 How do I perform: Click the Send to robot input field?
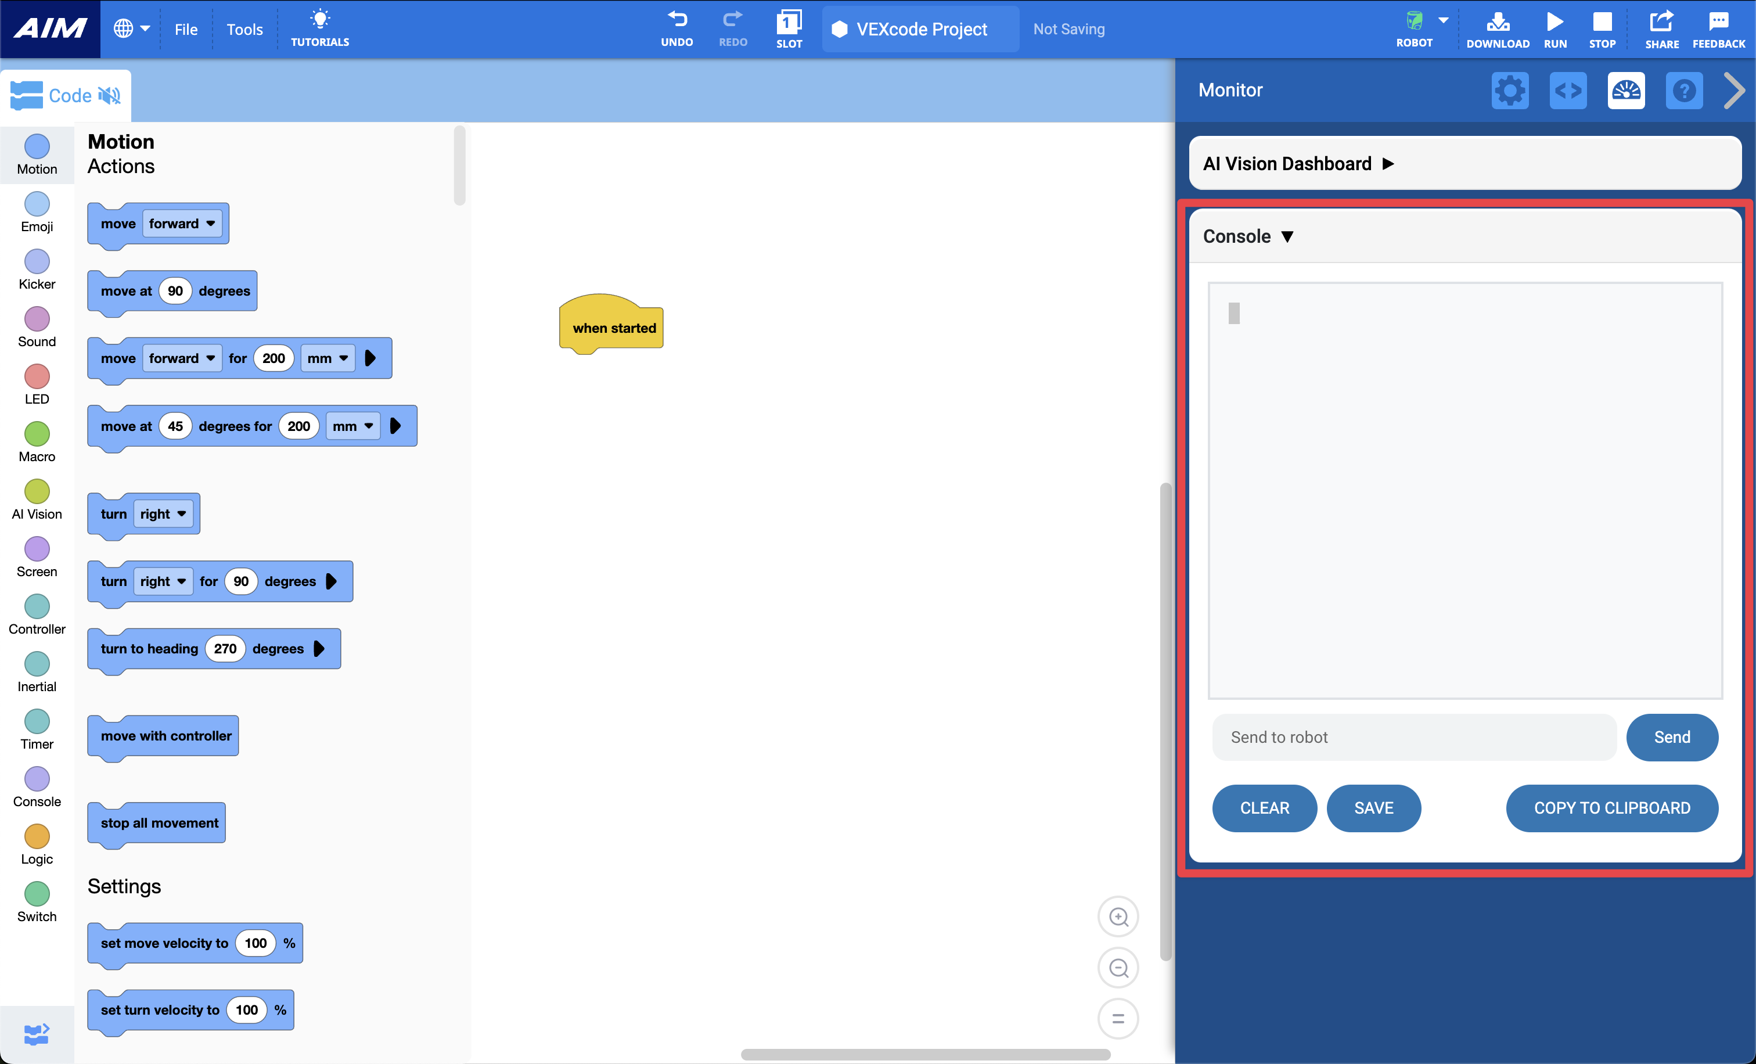click(x=1414, y=737)
